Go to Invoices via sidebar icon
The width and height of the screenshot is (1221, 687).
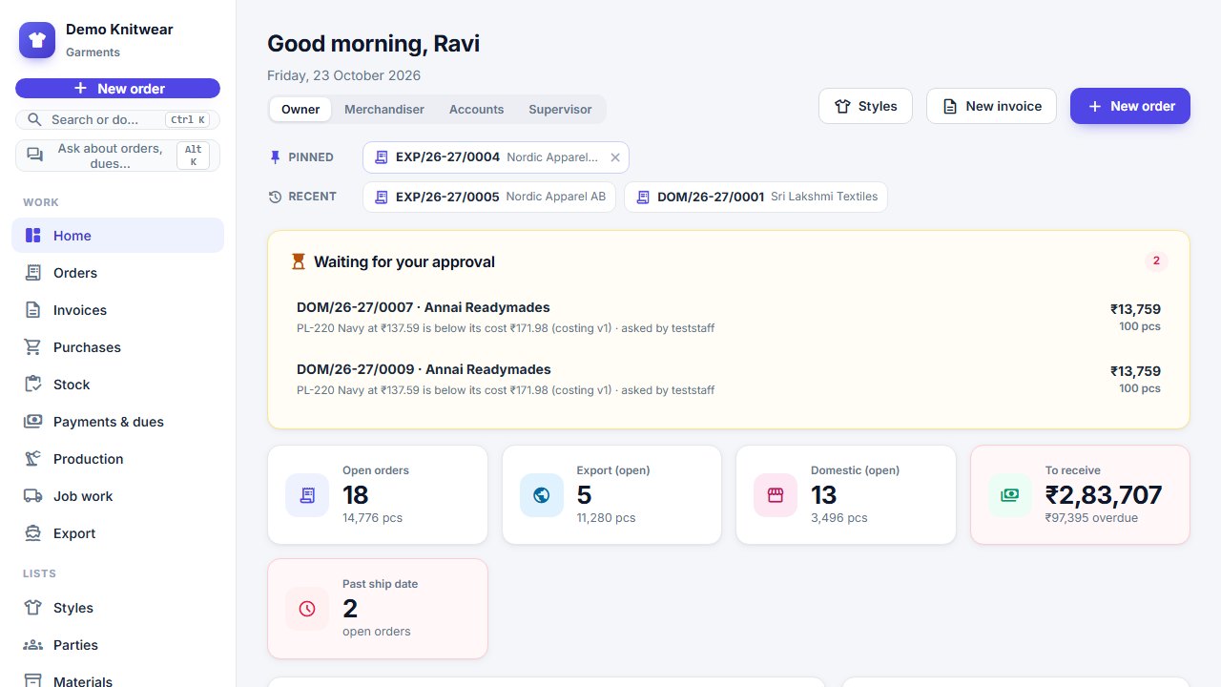point(33,310)
